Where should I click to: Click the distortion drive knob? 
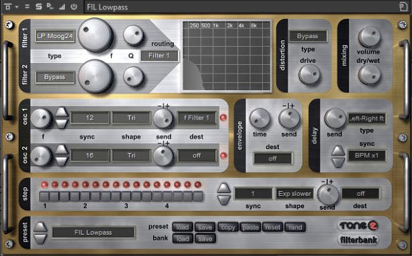point(309,75)
